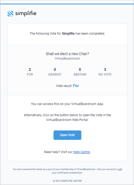Click the 'has been completed' heading text
The width and height of the screenshot is (134, 185).
pos(90,33)
